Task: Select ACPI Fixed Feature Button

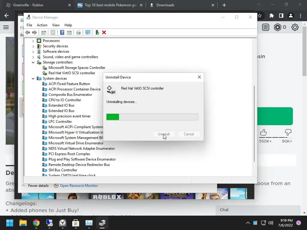Action: point(69,84)
